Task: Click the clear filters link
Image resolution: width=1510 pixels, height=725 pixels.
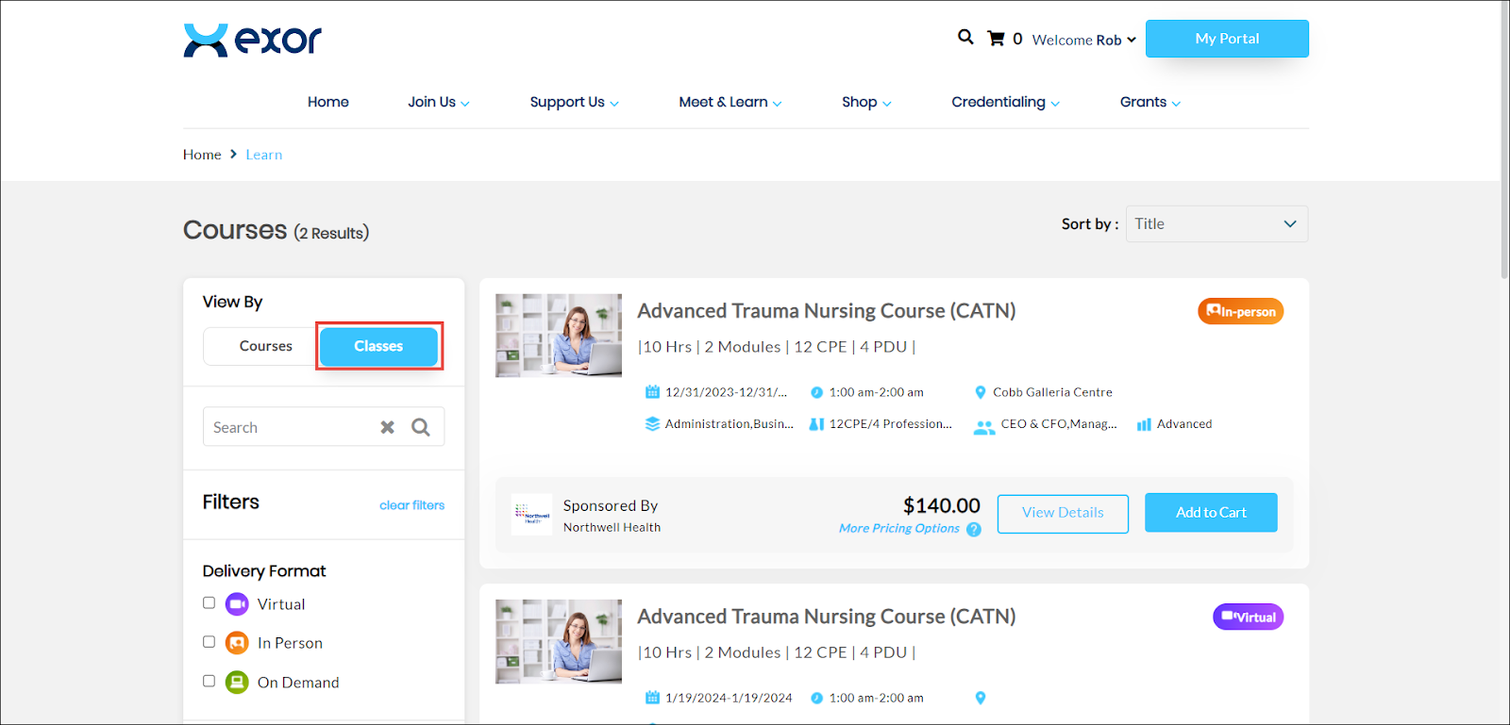Action: tap(411, 505)
